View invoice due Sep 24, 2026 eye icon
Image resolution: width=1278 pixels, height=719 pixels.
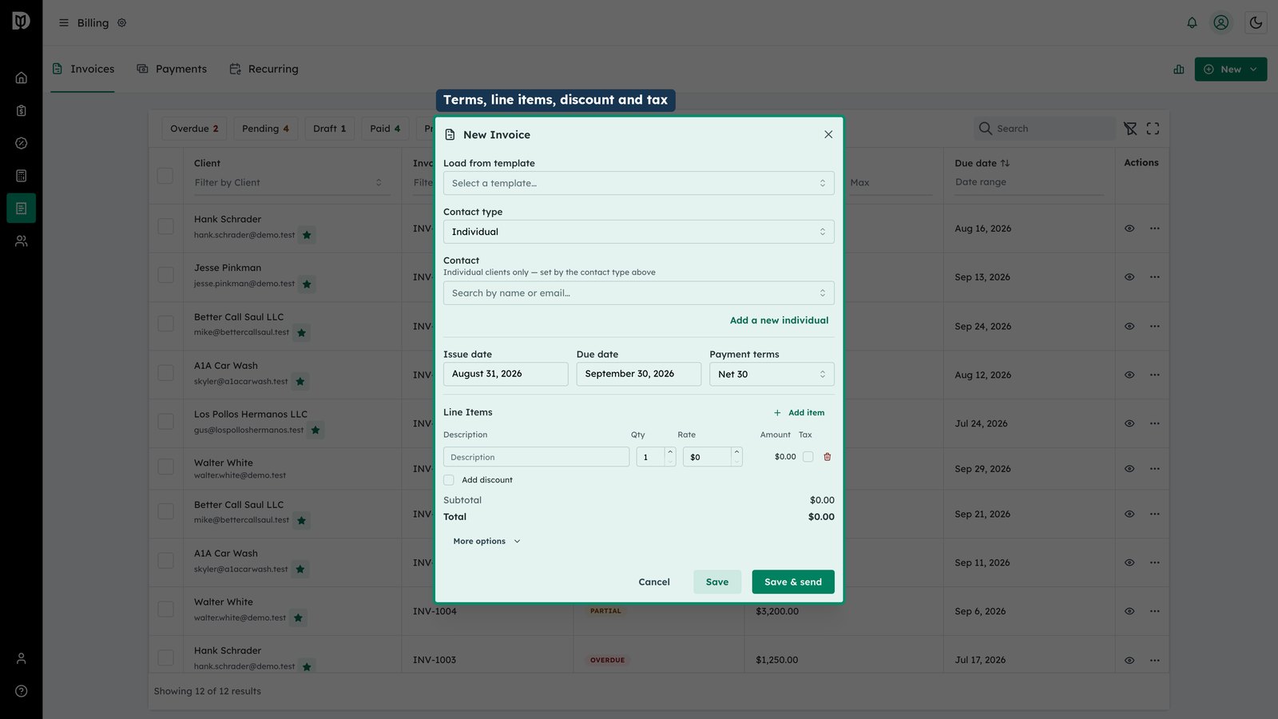(x=1129, y=326)
